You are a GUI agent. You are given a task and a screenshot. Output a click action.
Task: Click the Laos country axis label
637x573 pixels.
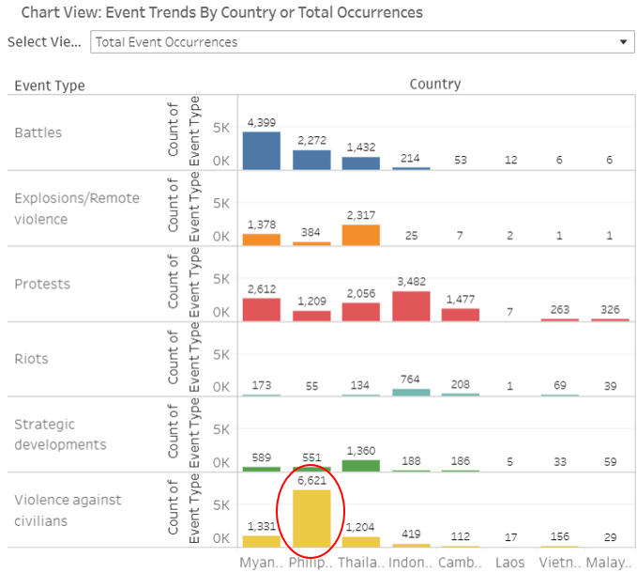(509, 562)
